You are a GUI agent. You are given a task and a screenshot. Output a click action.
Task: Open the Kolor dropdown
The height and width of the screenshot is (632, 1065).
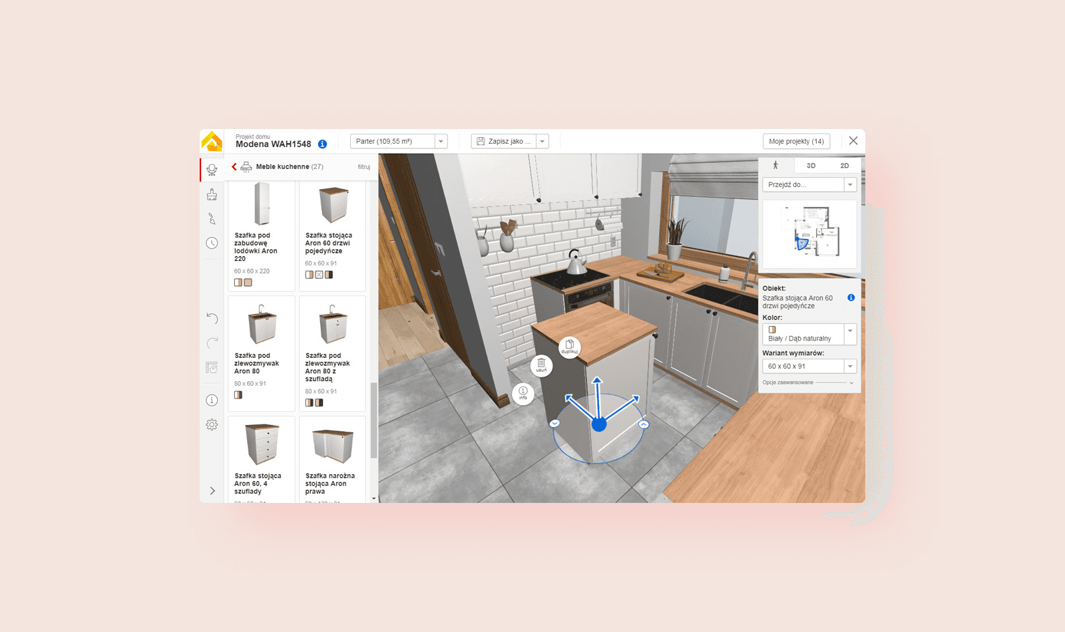click(809, 334)
